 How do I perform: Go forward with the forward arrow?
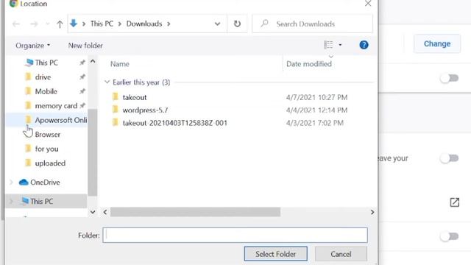[x=34, y=24]
